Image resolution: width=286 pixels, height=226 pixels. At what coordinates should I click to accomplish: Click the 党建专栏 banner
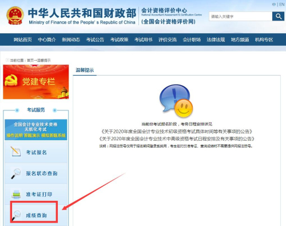pos(36,82)
